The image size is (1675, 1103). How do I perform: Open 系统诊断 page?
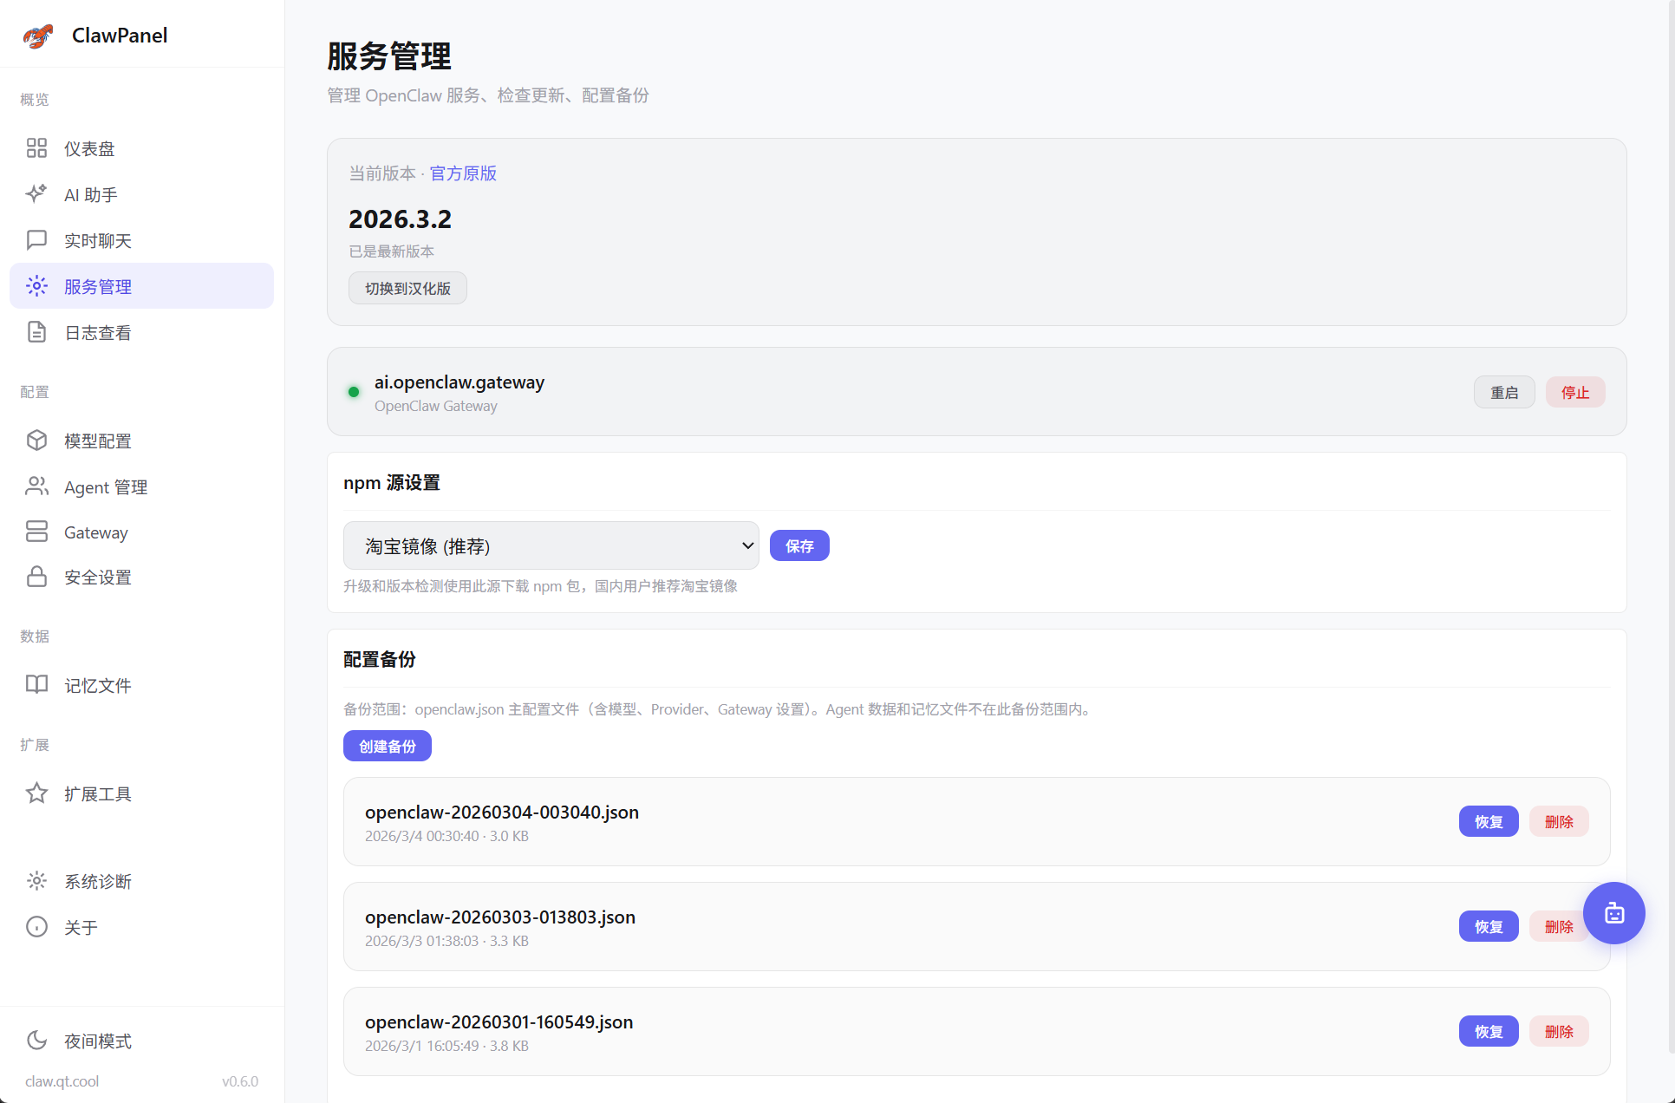(141, 881)
